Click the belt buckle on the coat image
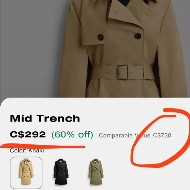Screen dimensions: 190x190 pyautogui.click(x=123, y=72)
